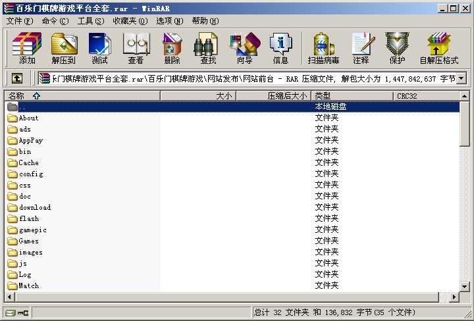Click vertical scrollbar down arrow
This screenshot has width=474, height=321.
465,286
